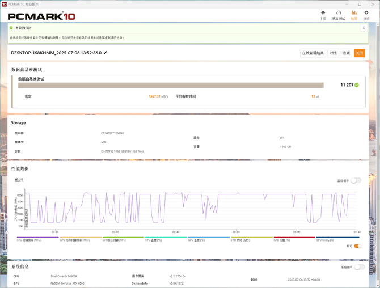The width and height of the screenshot is (380, 288).
Task: Click the 系统信息 (system info) heading
Action: tap(20, 266)
